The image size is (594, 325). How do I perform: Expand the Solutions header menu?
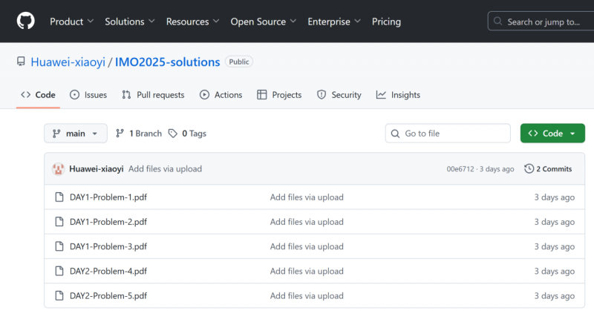click(x=130, y=22)
